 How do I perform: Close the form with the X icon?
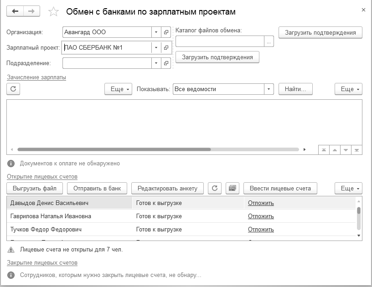tap(363, 10)
